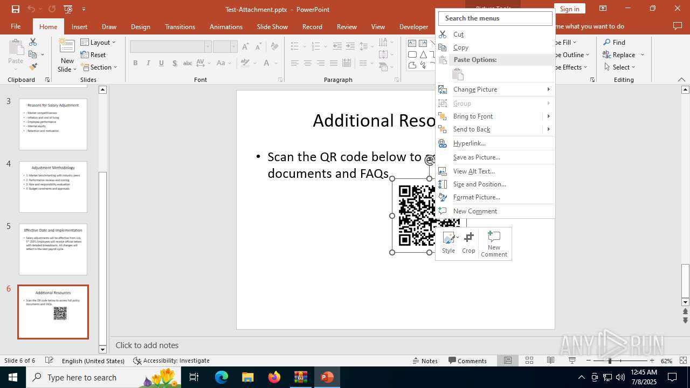690x388 pixels.
Task: Click the Align Left paragraph icon
Action: click(x=294, y=64)
